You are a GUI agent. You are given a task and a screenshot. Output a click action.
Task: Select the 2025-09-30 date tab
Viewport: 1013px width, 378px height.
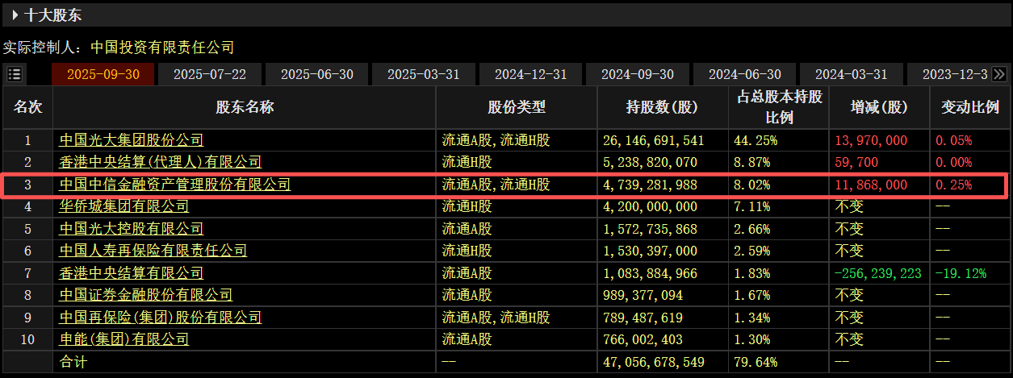103,74
